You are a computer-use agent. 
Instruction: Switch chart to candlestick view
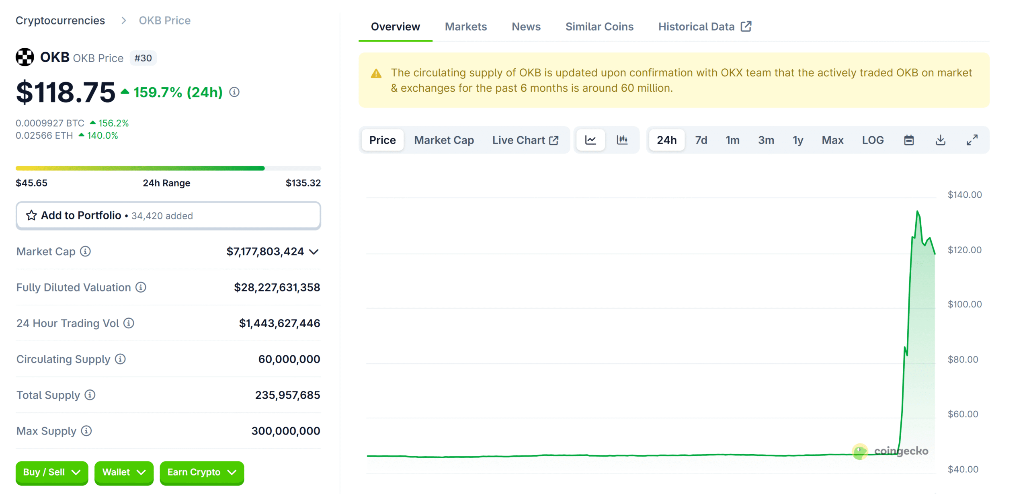[622, 140]
